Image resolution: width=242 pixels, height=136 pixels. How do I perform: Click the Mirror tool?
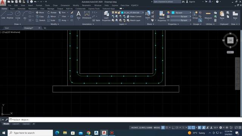pyautogui.click(x=52, y=16)
